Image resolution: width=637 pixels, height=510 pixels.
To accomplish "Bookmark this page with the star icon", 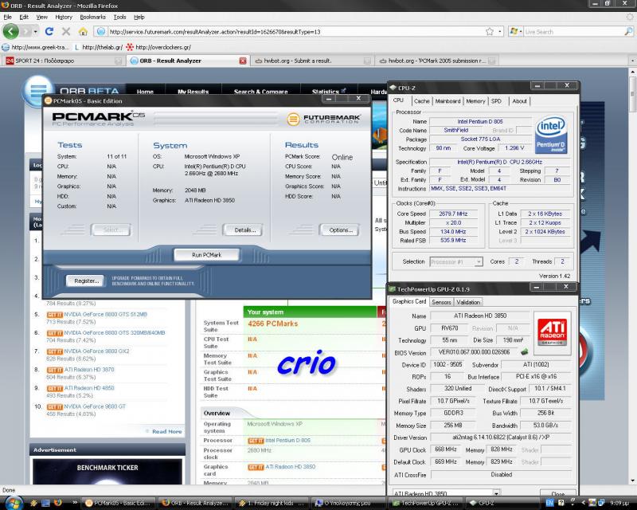I will pos(490,31).
